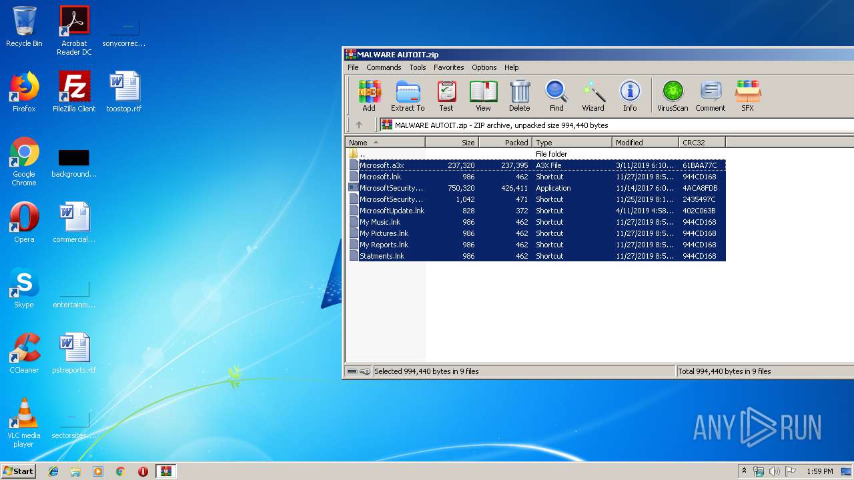Image resolution: width=854 pixels, height=480 pixels.
Task: Sort by the Name column header
Action: click(385, 142)
